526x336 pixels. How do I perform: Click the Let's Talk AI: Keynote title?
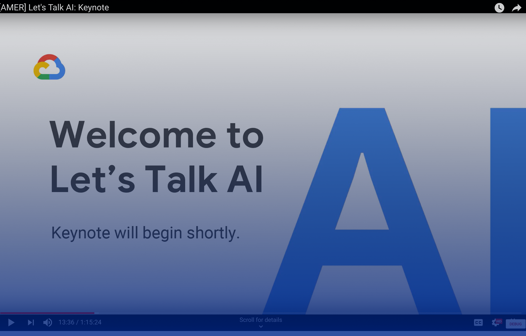(54, 7)
